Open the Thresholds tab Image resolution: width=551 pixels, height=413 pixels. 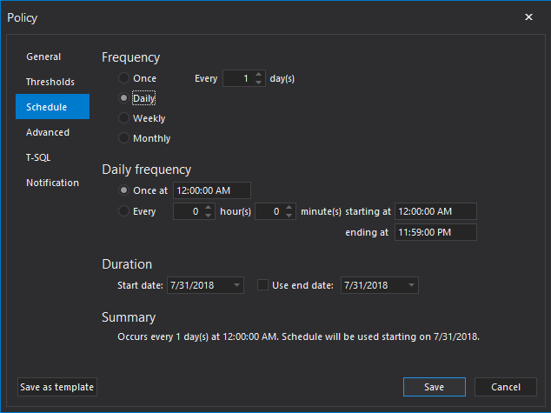click(50, 82)
